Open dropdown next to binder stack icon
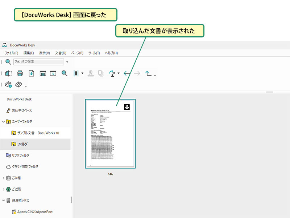Screen dimensions: 290x218 coord(82,73)
